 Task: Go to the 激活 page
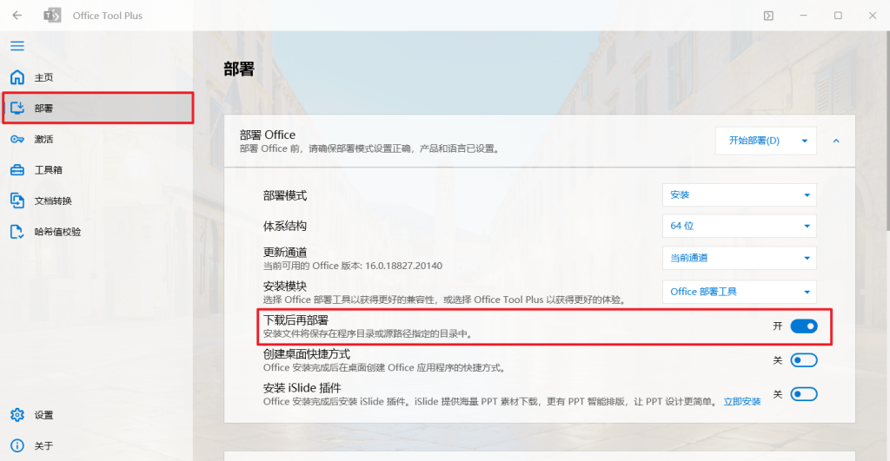(97, 139)
